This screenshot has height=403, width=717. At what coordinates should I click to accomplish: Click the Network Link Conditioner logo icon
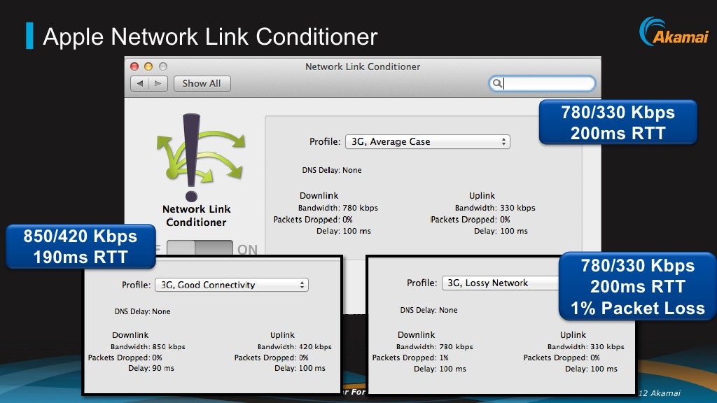pos(200,157)
